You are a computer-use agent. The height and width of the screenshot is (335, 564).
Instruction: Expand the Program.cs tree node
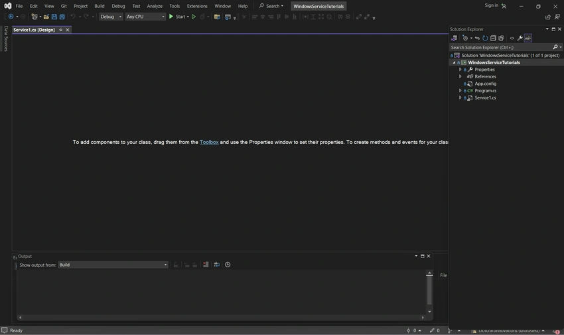coord(460,91)
